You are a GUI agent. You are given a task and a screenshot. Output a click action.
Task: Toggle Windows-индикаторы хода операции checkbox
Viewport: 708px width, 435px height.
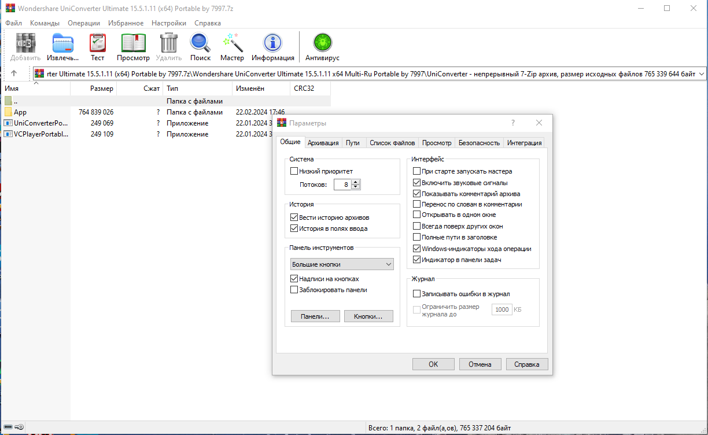click(x=416, y=249)
